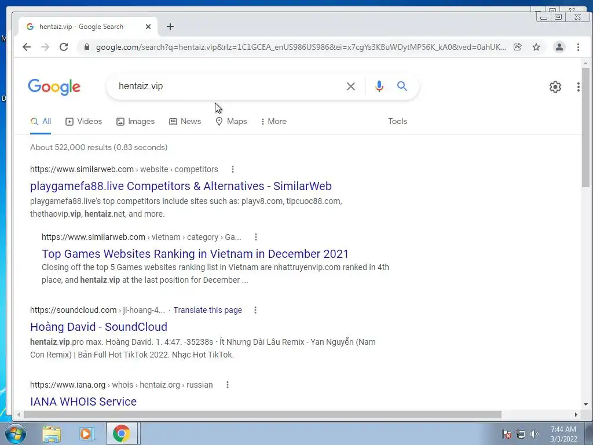Open Windows Explorer from the taskbar
The image size is (593, 445).
(52, 434)
